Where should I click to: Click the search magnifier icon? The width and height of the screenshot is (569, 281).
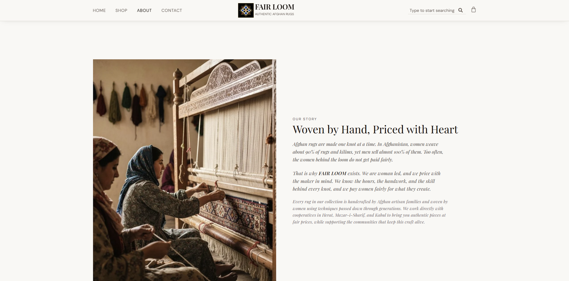click(x=461, y=10)
